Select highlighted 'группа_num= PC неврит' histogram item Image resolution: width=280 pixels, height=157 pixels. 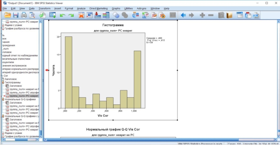tap(24, 96)
